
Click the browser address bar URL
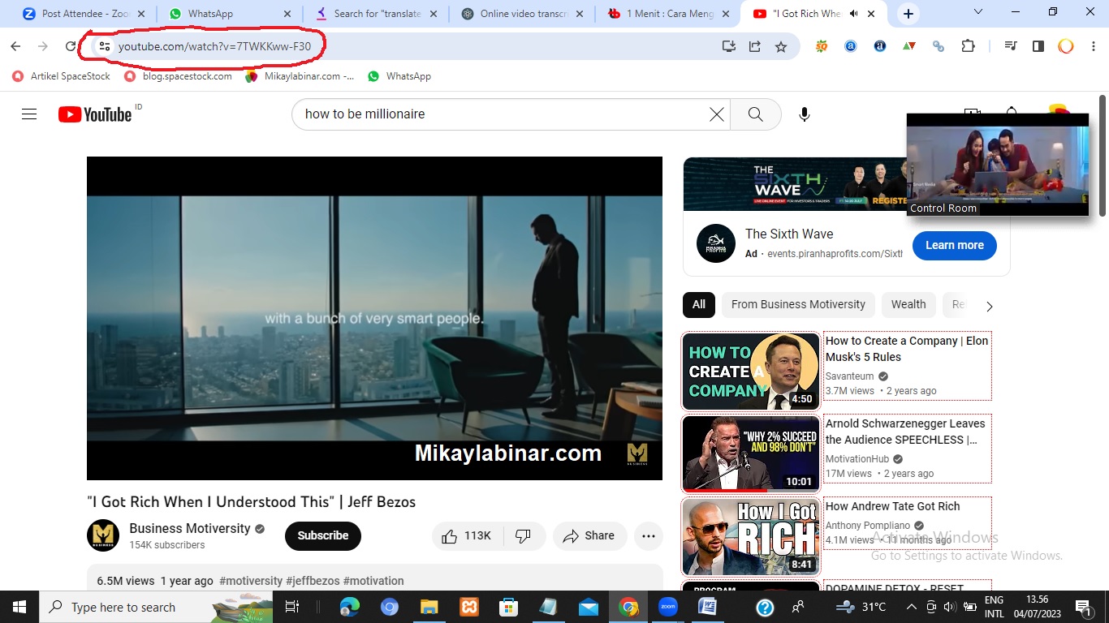point(214,46)
